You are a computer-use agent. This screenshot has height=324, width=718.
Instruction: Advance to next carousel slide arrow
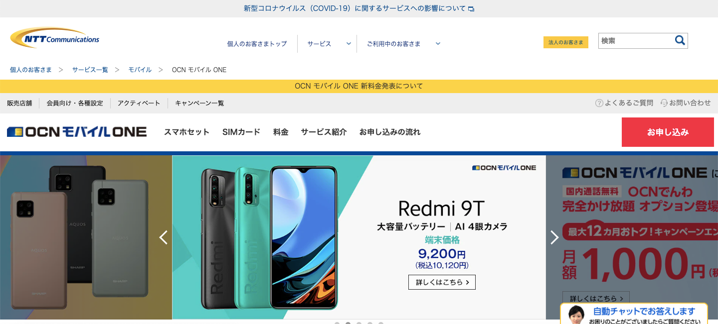[x=554, y=237]
